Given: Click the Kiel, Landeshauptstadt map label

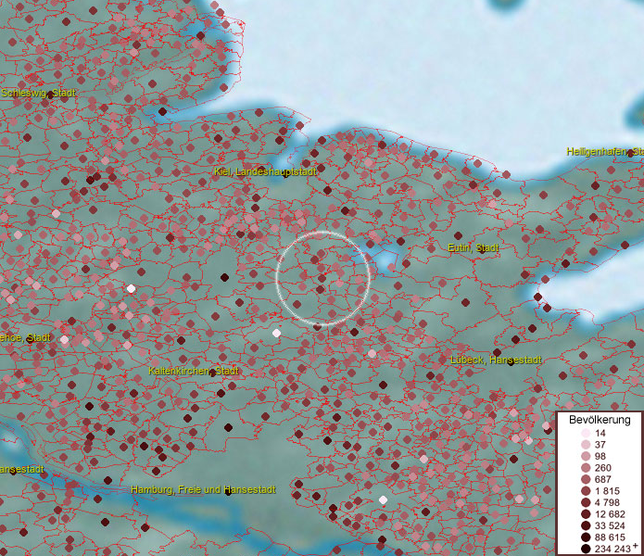Looking at the screenshot, I should tap(265, 171).
